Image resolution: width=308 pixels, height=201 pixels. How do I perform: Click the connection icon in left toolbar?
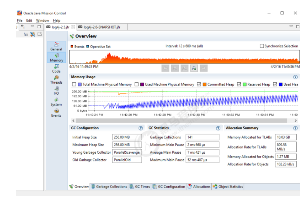33,34
